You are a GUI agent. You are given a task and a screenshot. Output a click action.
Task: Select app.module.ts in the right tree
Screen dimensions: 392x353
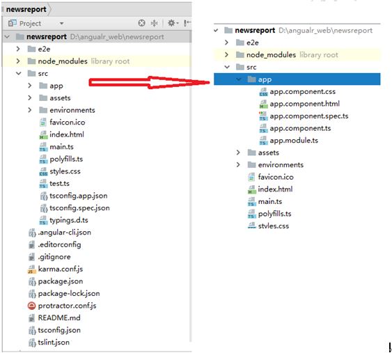pos(294,141)
